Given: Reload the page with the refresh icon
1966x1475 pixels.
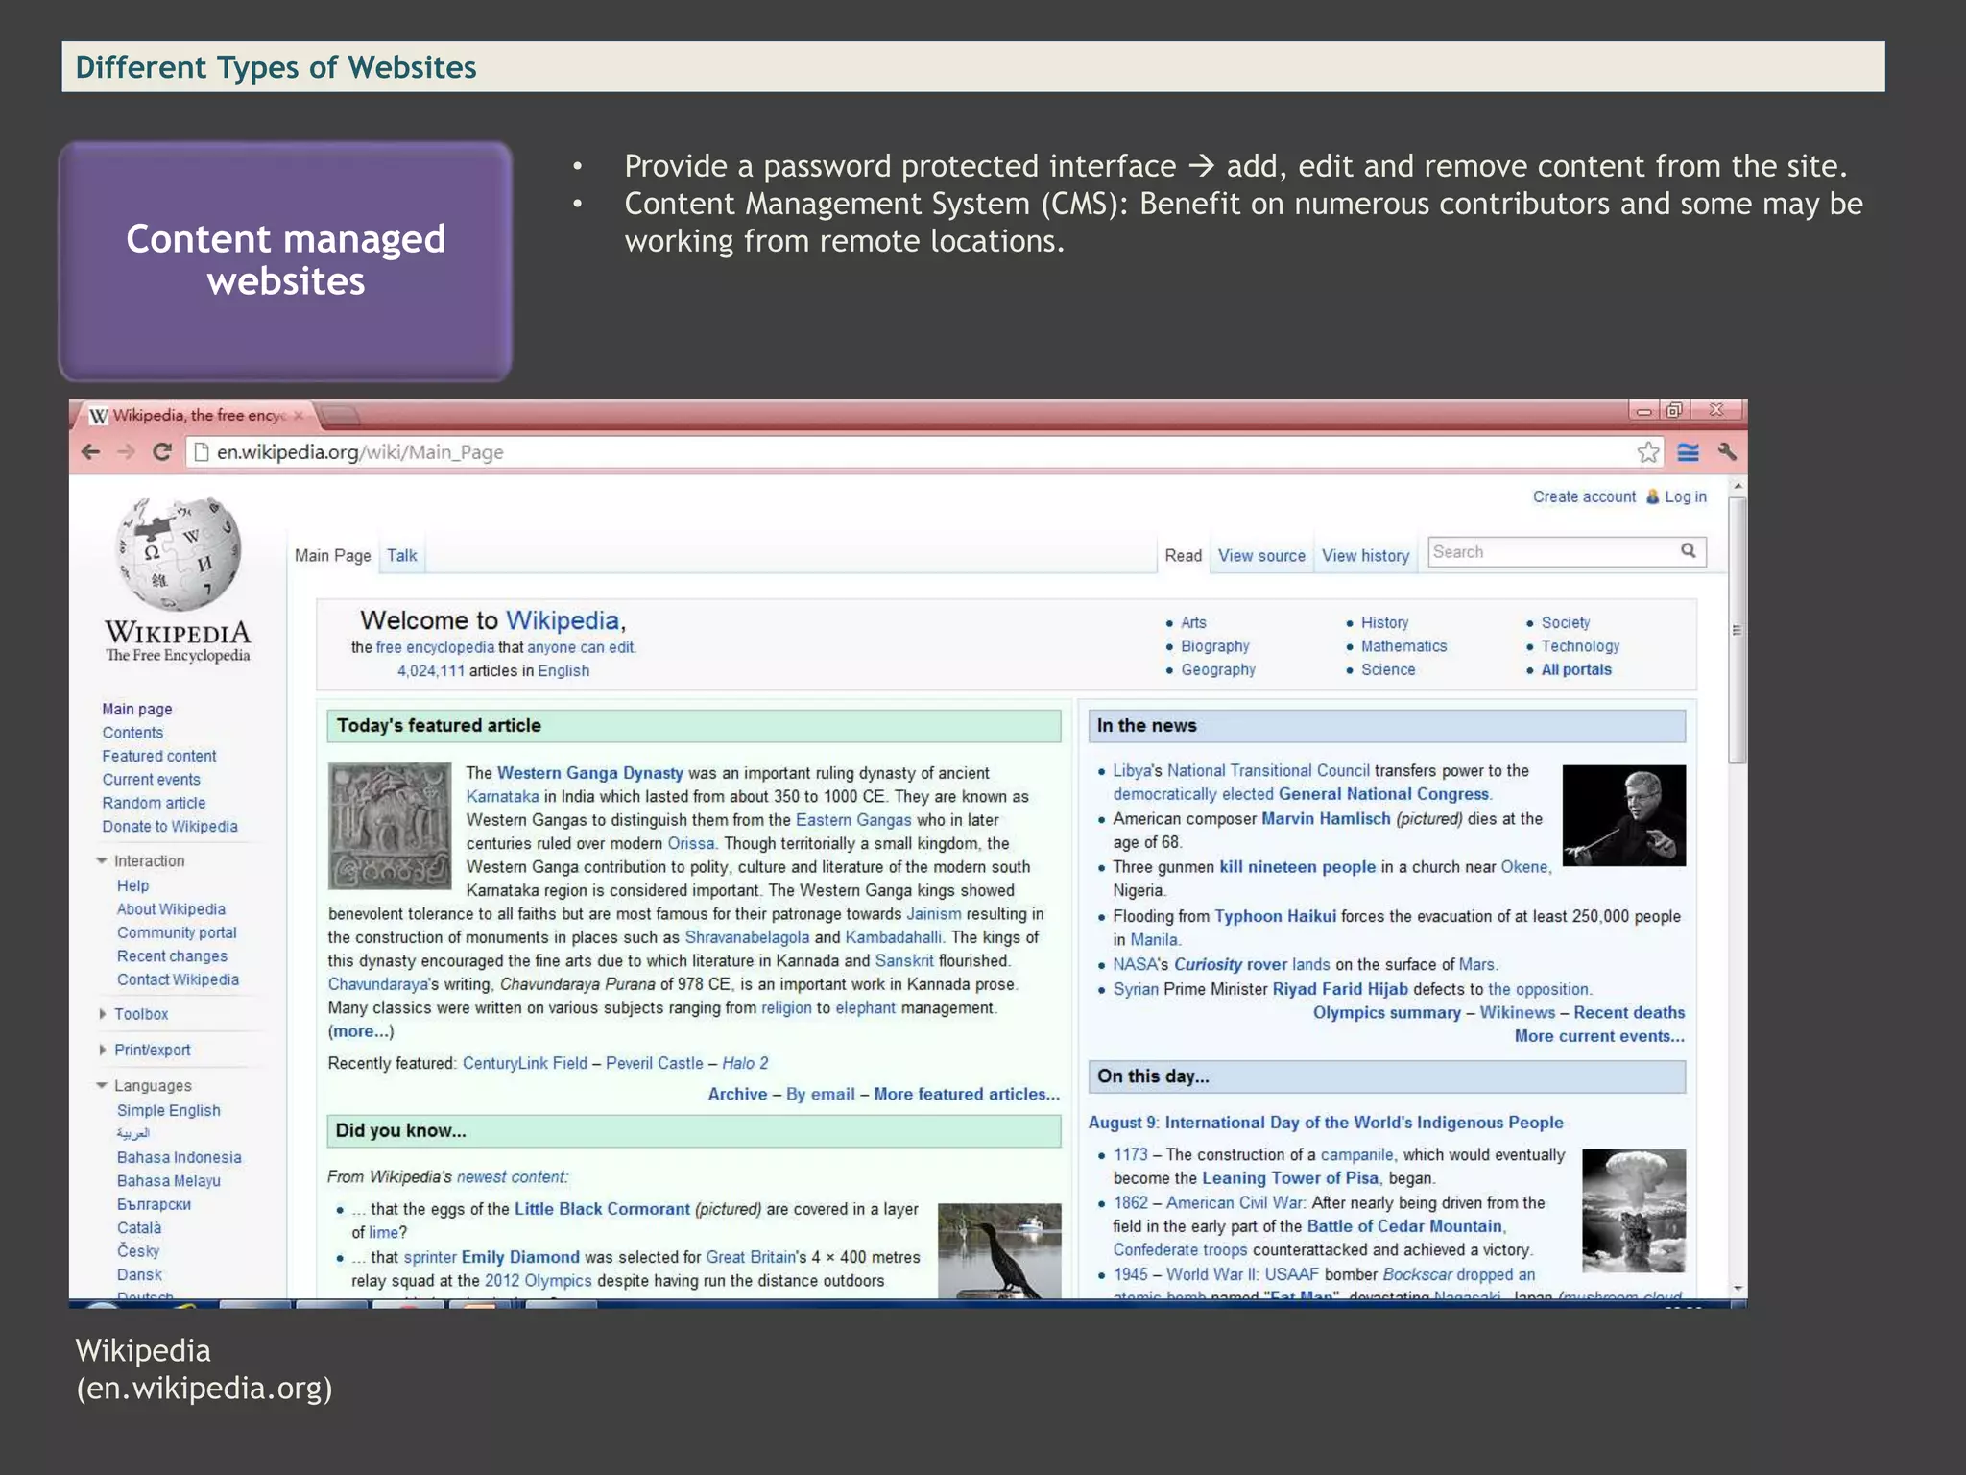Looking at the screenshot, I should click(x=162, y=451).
